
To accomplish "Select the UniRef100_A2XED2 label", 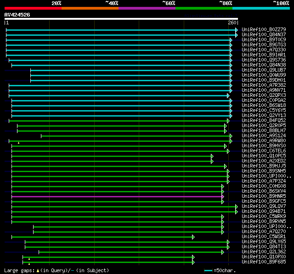I will pyautogui.click(x=264, y=161).
